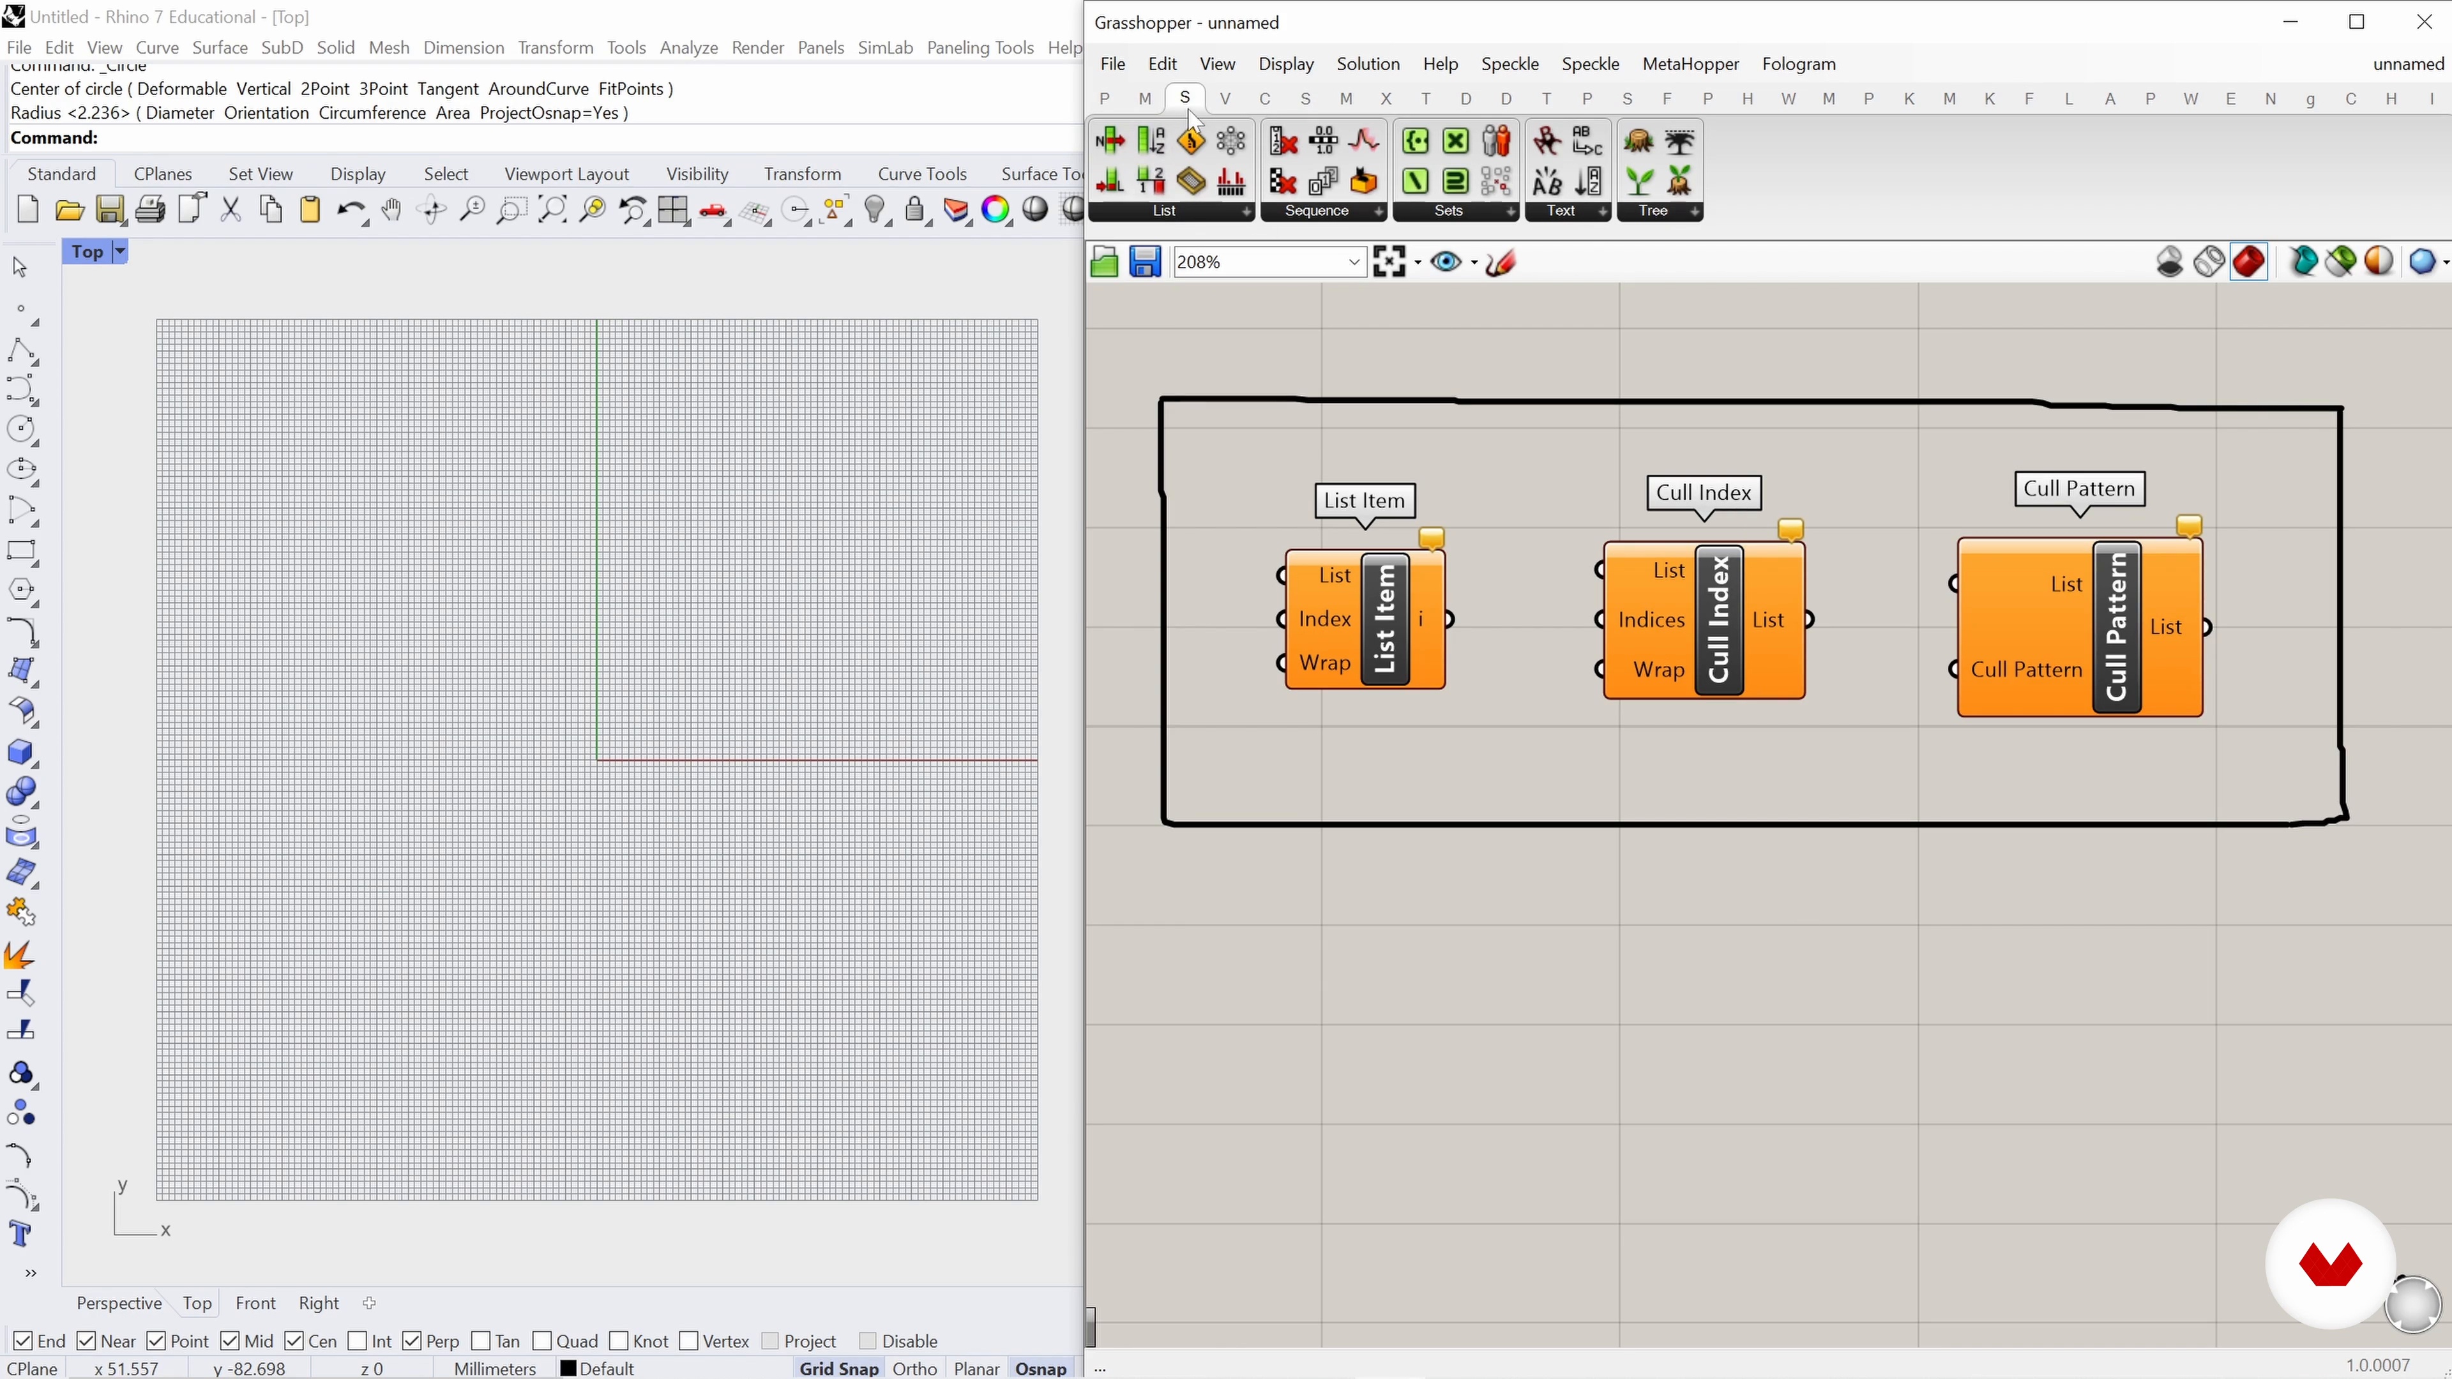
Task: Enable the Int osnap checkbox
Action: (358, 1341)
